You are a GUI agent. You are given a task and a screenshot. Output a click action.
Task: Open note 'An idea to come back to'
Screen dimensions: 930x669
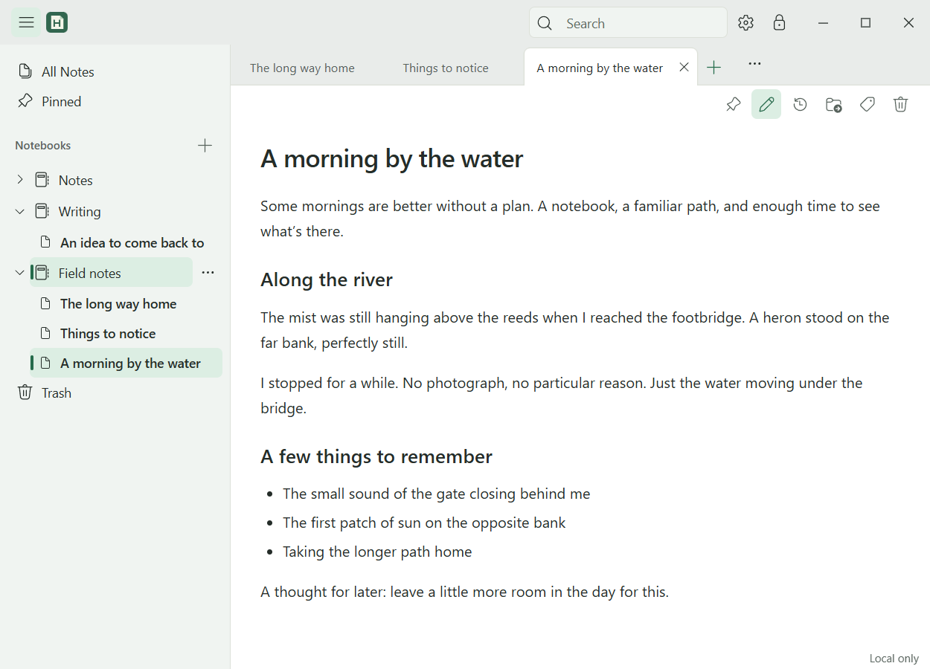(x=132, y=243)
